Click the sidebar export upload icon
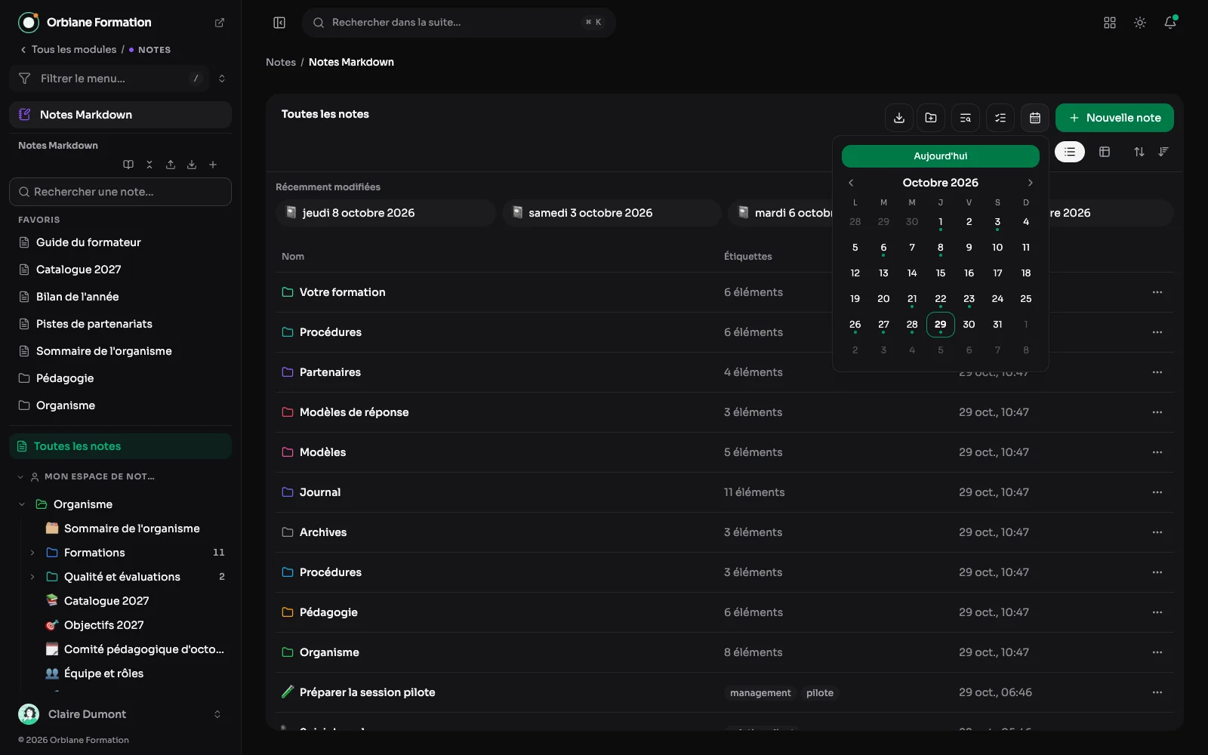The image size is (1208, 755). (171, 165)
